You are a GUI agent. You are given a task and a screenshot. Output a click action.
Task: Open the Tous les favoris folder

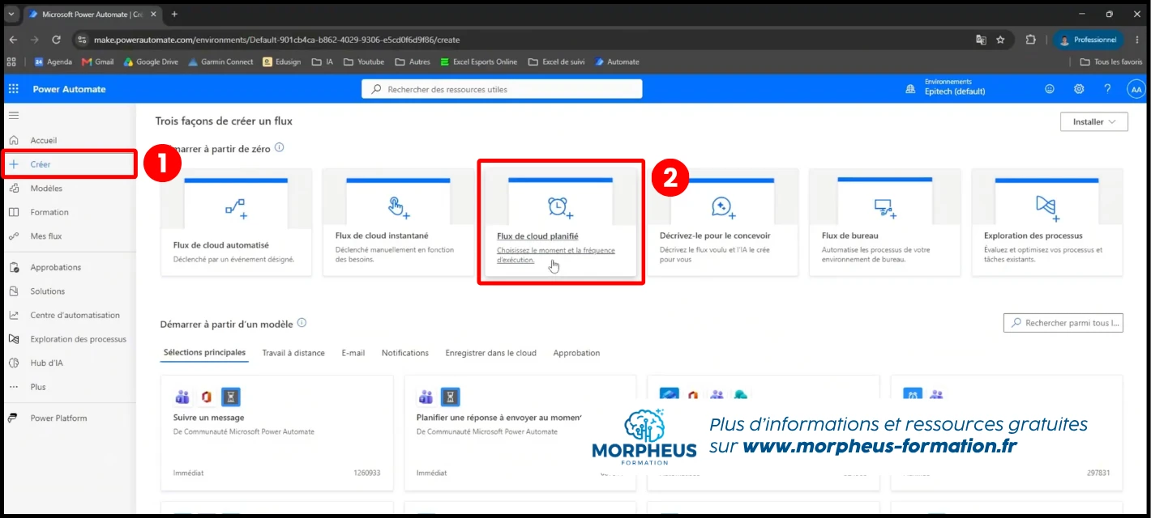[1111, 62]
